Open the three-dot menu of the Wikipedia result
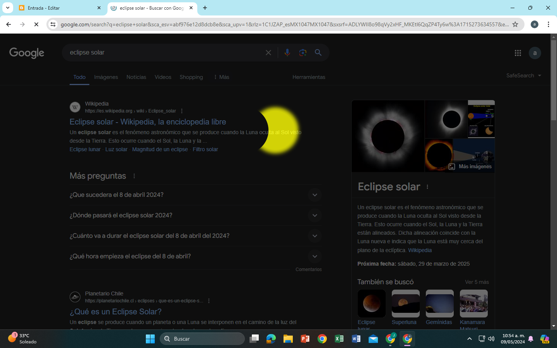This screenshot has width=557, height=348. tap(182, 111)
